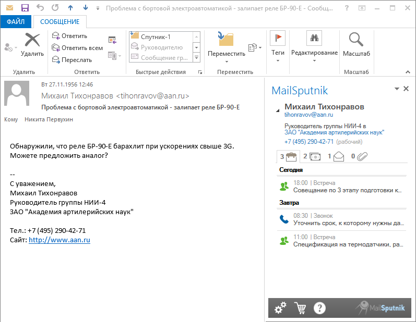Screen dimensions: 416x322
Task: Switch to the money deals tab with 2 items
Action: coord(312,156)
